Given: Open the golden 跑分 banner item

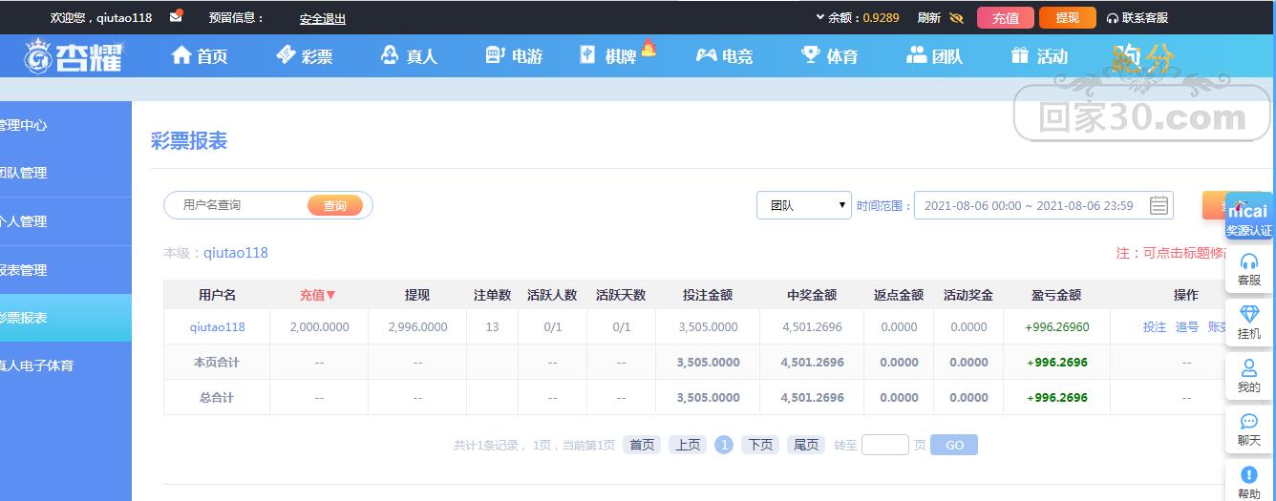Looking at the screenshot, I should (x=1142, y=59).
